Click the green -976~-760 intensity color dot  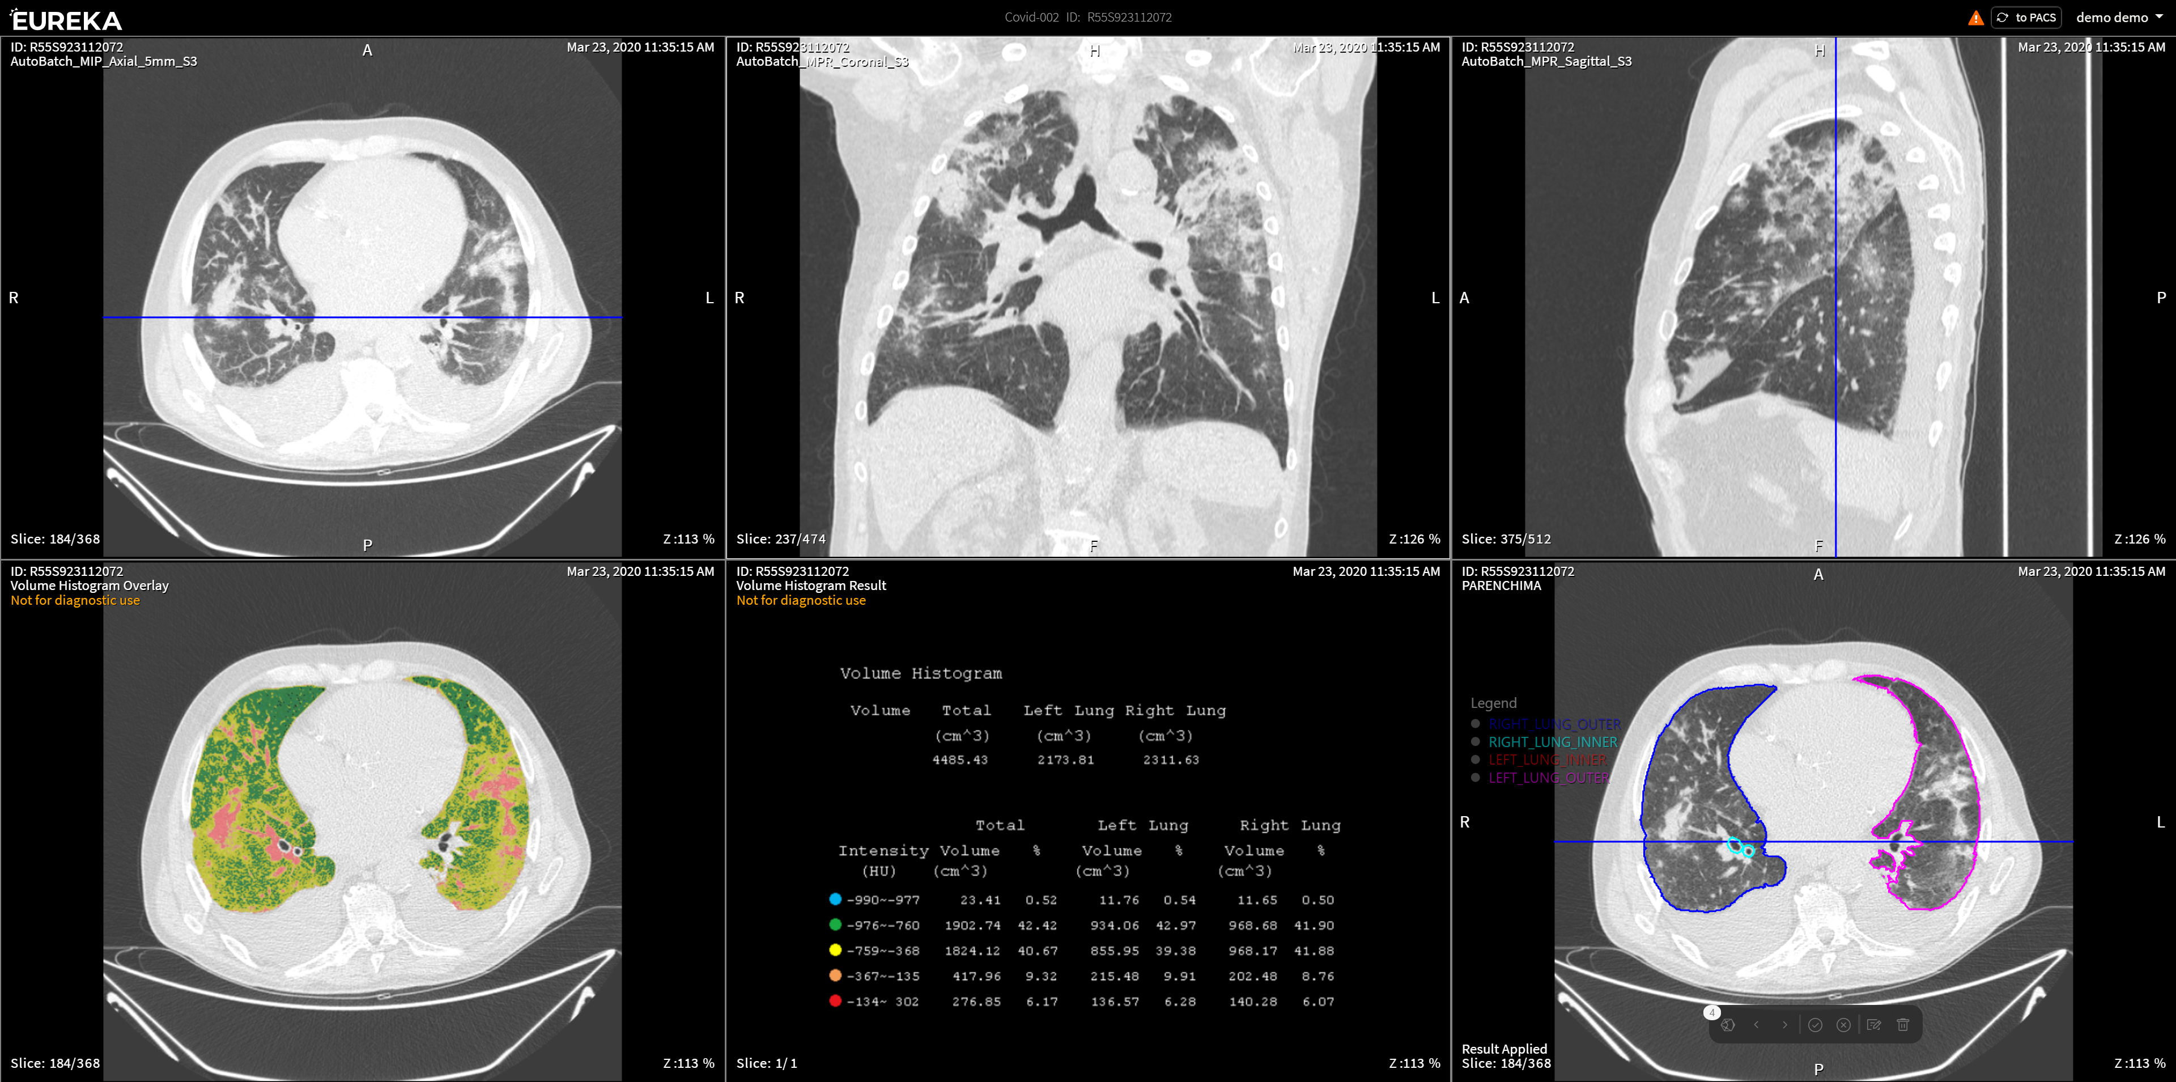(x=835, y=925)
